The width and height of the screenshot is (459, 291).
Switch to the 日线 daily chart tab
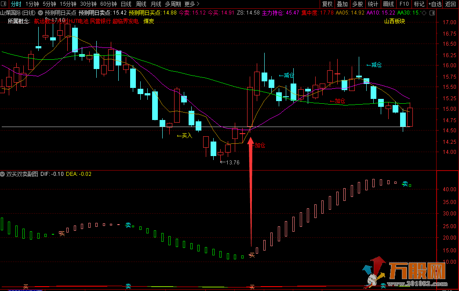point(126,4)
